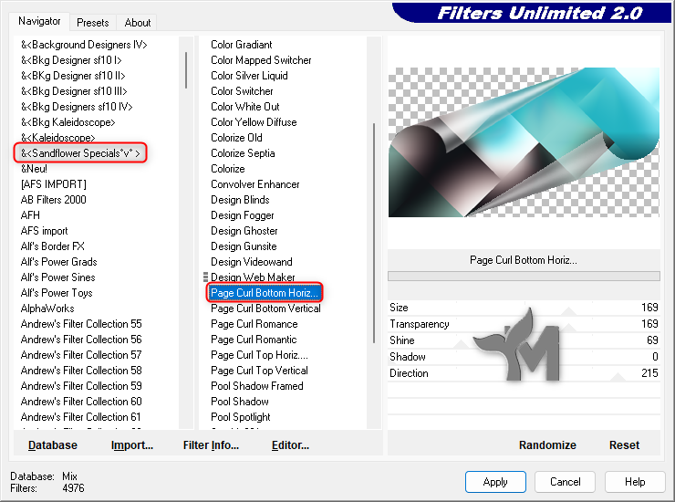
Task: Select &<Bkg Kaleidoscope> category
Action: click(x=68, y=122)
